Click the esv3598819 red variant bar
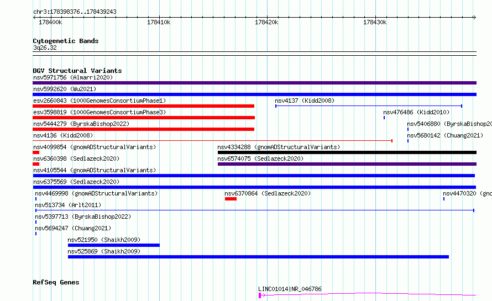The height and width of the screenshot is (301, 492). click(144, 118)
